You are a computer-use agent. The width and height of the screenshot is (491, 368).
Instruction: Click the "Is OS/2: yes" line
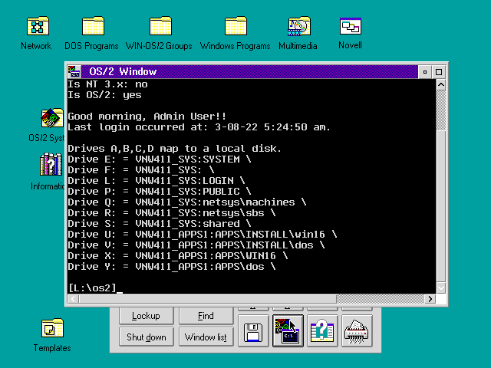(104, 95)
